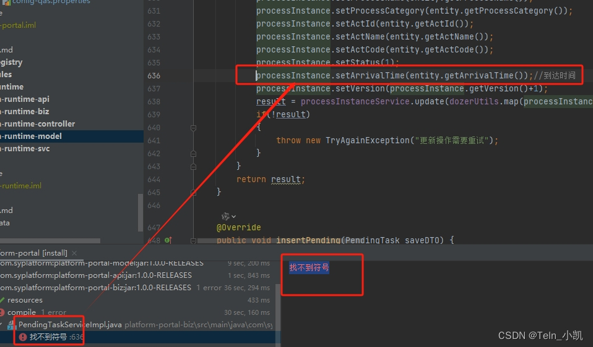Click the green checkmark beside resources
Screen dimensions: 593x347
tap(2, 300)
